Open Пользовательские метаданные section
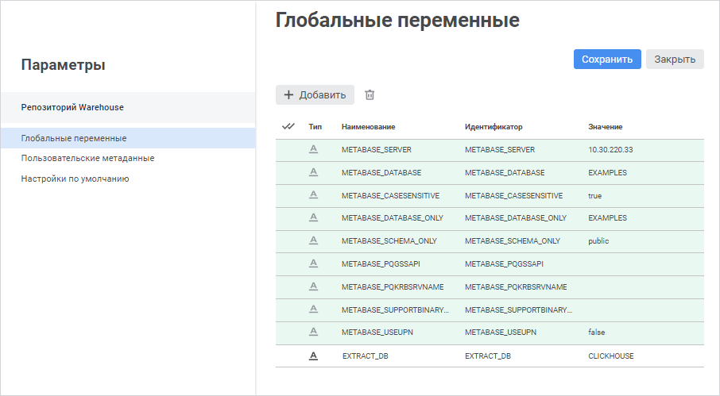This screenshot has width=720, height=396. coord(87,158)
